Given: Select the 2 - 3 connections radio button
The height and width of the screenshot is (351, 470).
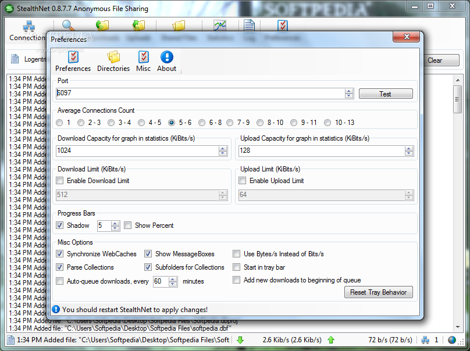Looking at the screenshot, I should click(x=81, y=123).
